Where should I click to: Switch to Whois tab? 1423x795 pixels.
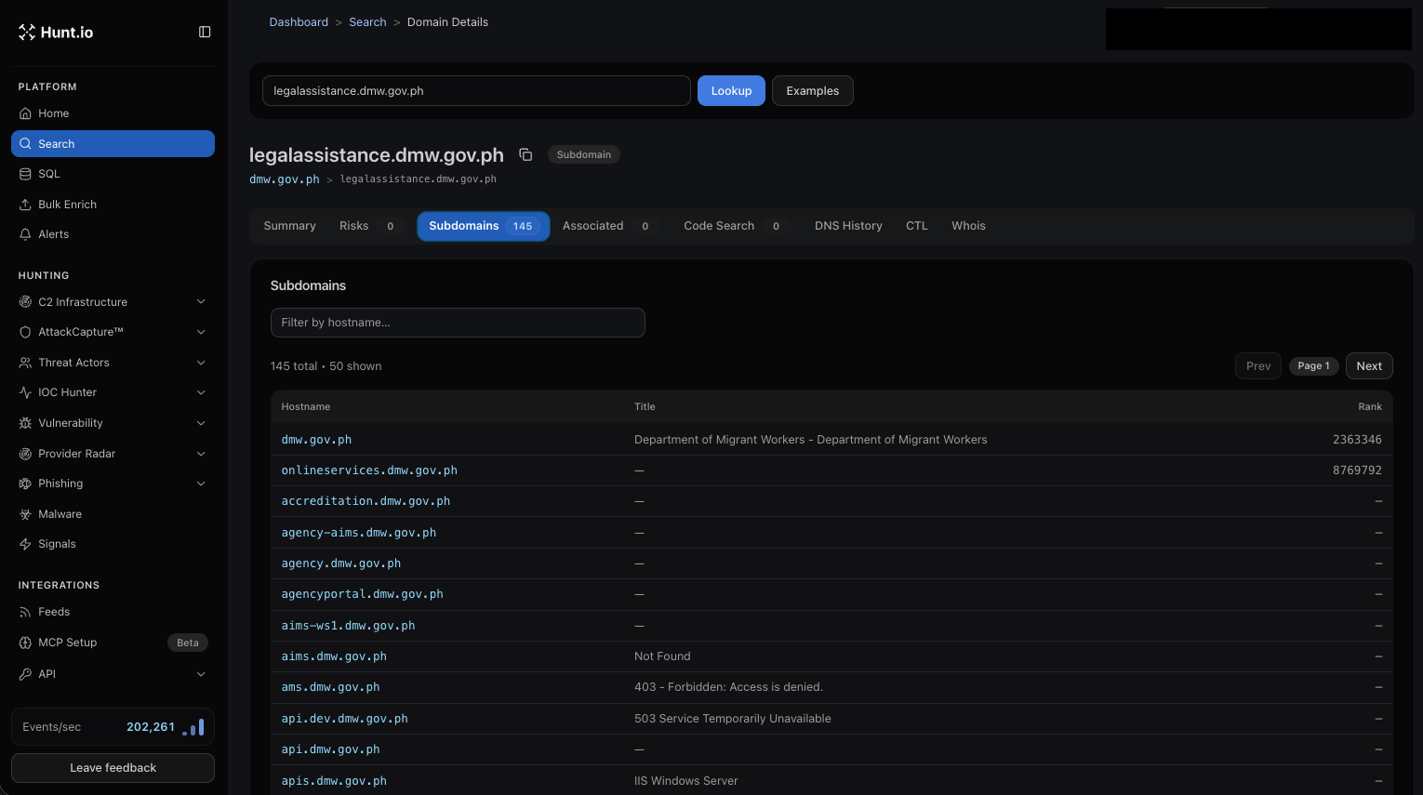[968, 226]
